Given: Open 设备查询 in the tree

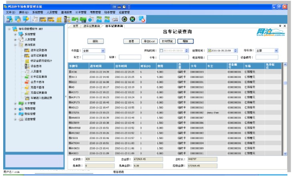Looking at the screenshot, I should (36, 66).
